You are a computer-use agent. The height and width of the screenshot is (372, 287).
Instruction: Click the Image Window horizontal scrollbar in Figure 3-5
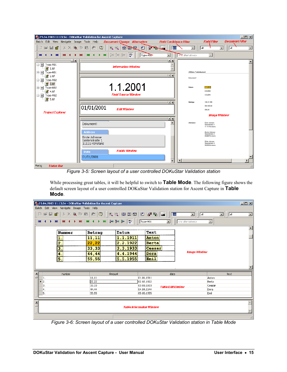[213, 161]
